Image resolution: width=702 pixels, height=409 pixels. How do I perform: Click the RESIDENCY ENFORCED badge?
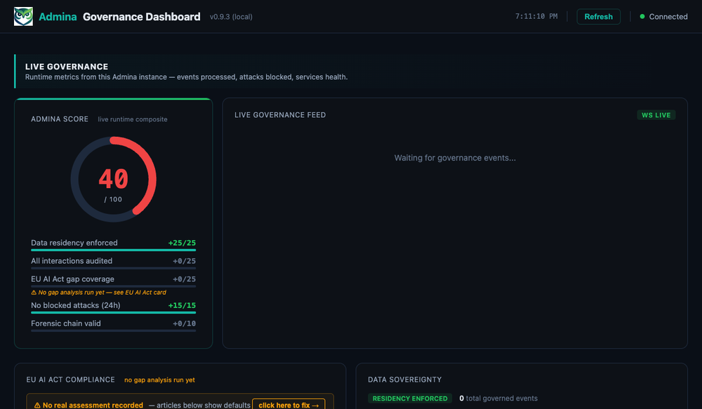[x=410, y=398]
